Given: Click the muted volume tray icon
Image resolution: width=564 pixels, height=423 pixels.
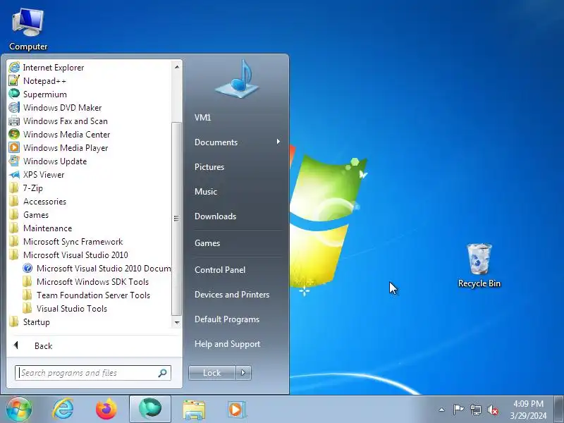Looking at the screenshot, I should [x=493, y=410].
